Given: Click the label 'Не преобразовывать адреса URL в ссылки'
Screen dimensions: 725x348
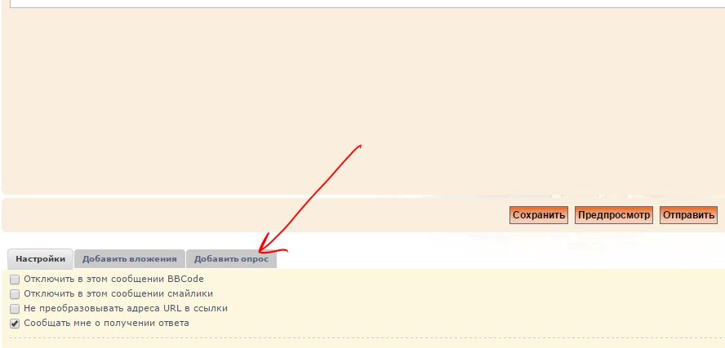Looking at the screenshot, I should (x=126, y=309).
